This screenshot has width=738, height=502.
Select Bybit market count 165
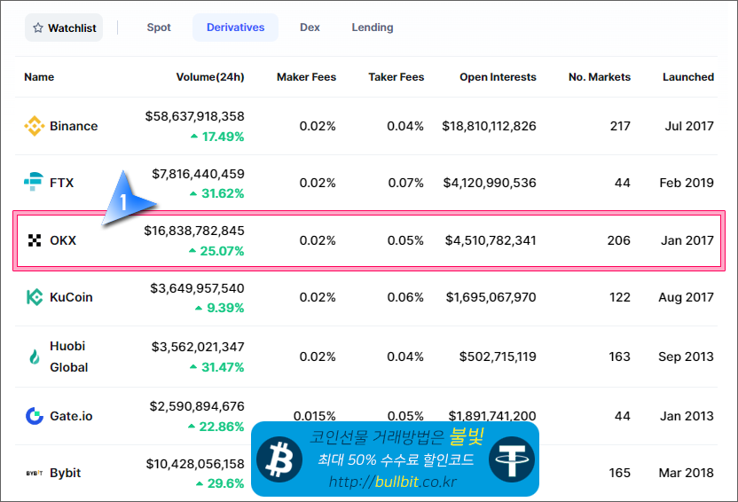pos(620,473)
